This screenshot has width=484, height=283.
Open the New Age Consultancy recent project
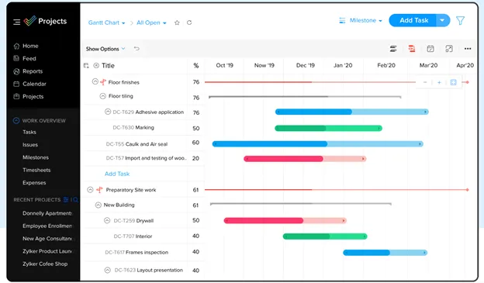47,239
